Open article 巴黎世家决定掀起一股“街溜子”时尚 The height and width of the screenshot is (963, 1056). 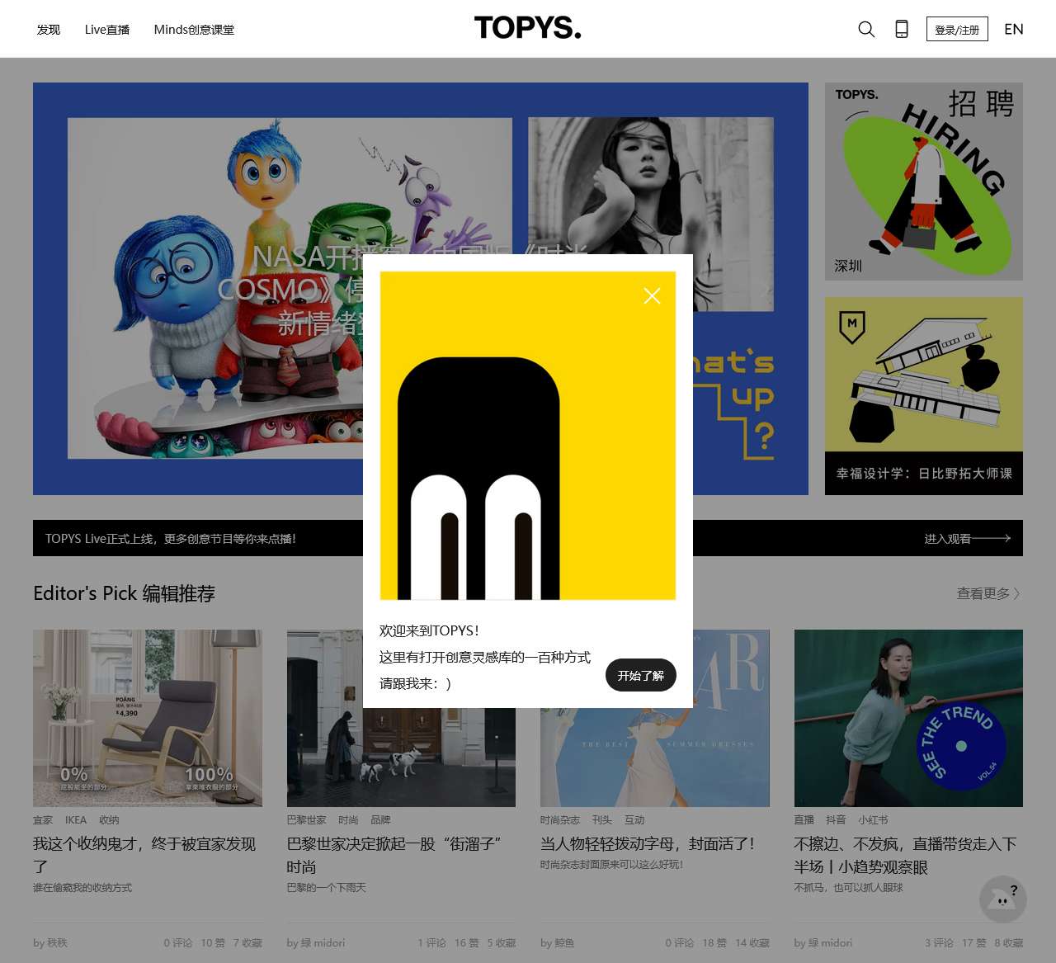click(x=394, y=855)
